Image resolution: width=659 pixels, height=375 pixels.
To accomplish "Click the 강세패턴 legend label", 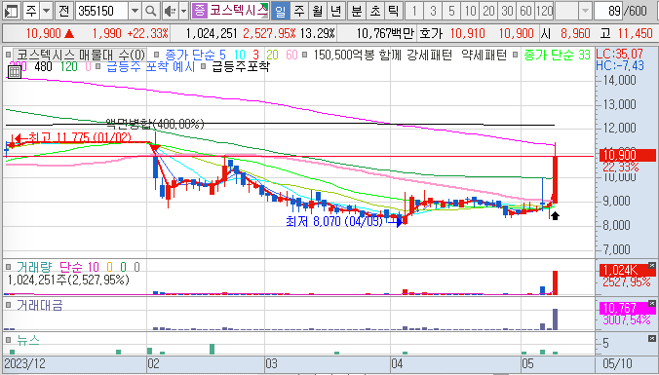I will coord(429,55).
